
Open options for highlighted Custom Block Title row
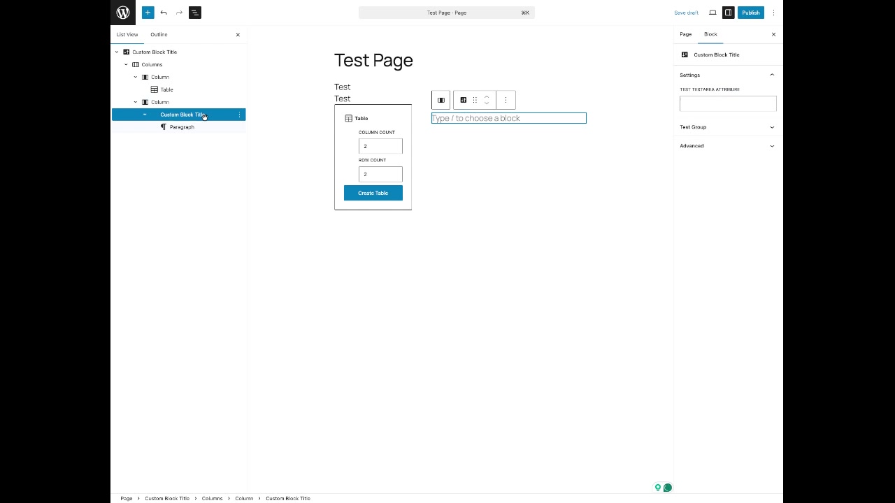tap(239, 115)
